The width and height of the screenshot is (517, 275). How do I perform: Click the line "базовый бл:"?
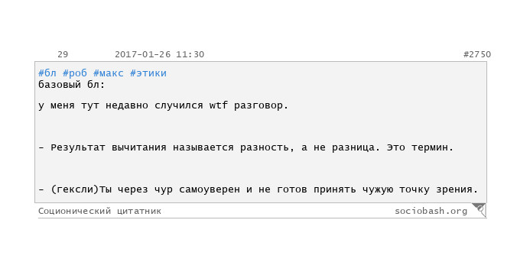coord(72,85)
